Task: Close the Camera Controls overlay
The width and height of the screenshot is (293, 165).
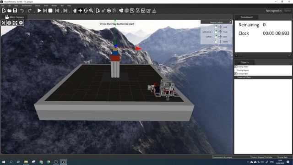Action: pyautogui.click(x=230, y=22)
